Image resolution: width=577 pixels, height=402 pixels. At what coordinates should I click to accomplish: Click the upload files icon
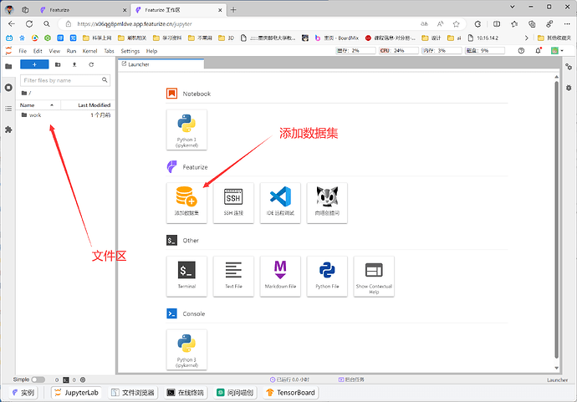[74, 64]
